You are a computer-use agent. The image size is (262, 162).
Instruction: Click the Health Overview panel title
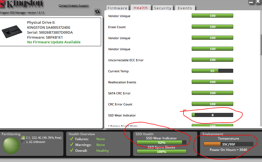click(82, 134)
